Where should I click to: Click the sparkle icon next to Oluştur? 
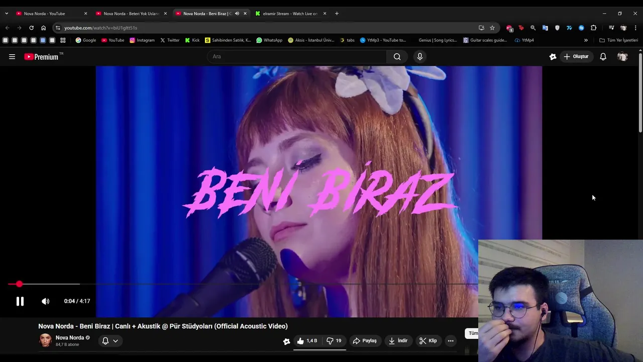click(x=553, y=56)
